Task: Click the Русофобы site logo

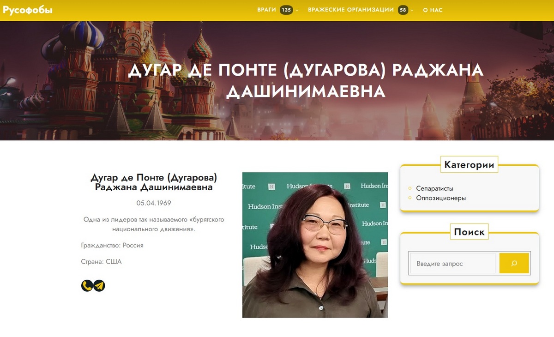Action: (28, 10)
